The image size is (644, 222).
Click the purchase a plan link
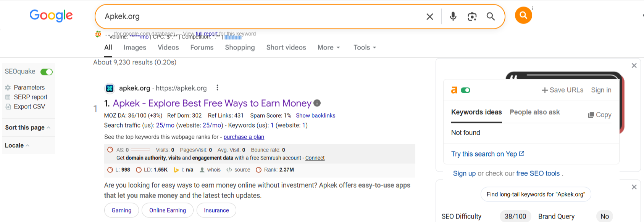tap(244, 137)
